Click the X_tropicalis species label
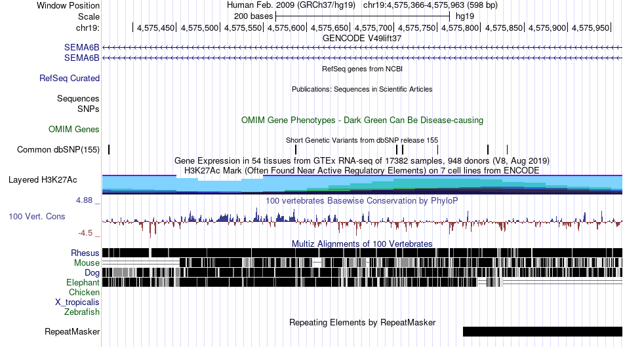Screen dimensions: 623x347 click(x=77, y=302)
